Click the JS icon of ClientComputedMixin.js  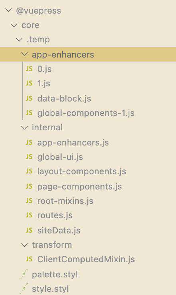coord(29,259)
